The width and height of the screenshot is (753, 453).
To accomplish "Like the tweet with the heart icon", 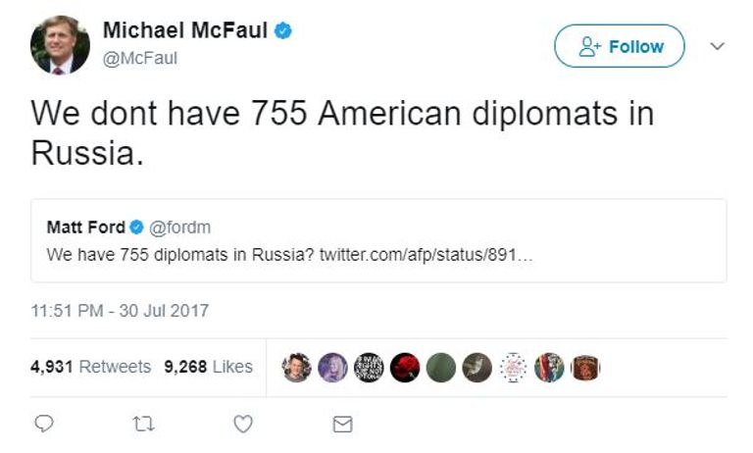I will coord(243,424).
